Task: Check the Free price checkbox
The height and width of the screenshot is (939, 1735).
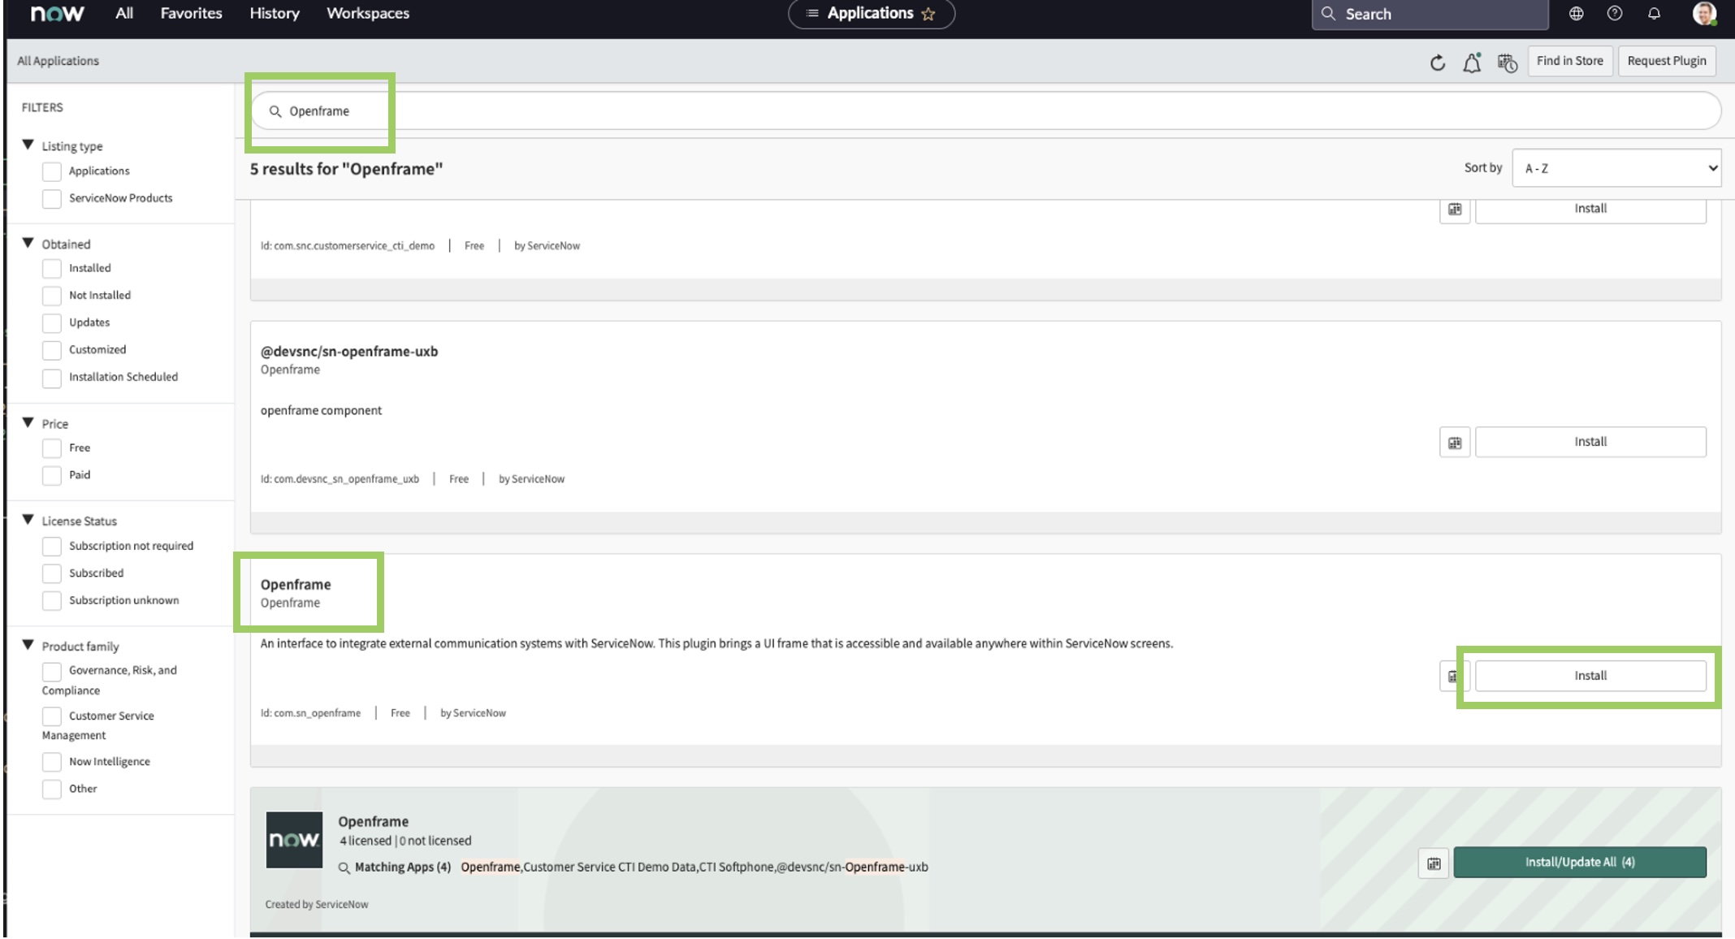Action: (x=52, y=448)
